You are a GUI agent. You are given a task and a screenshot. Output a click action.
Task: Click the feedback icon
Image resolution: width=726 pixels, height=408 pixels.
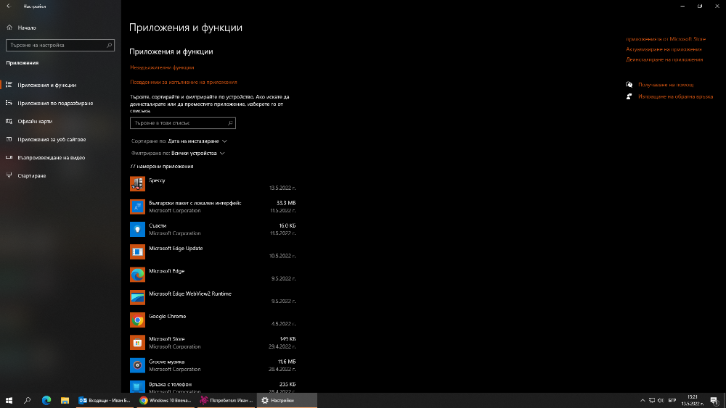pos(629,96)
